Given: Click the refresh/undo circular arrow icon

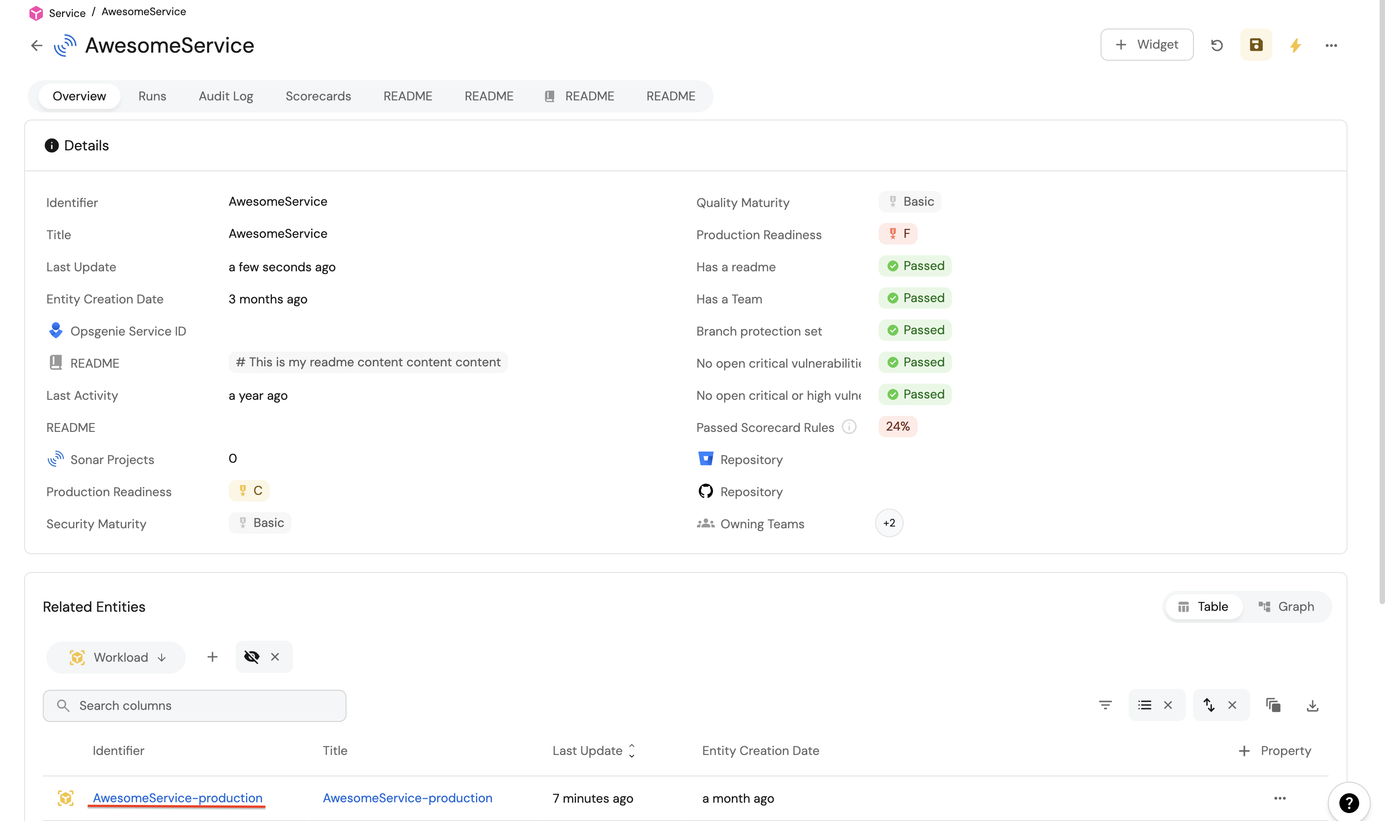Looking at the screenshot, I should click(1217, 45).
